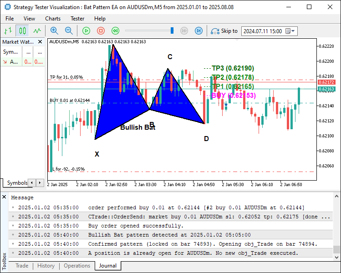Open the Tester menu
This screenshot has width=341, height=273.
(x=77, y=19)
